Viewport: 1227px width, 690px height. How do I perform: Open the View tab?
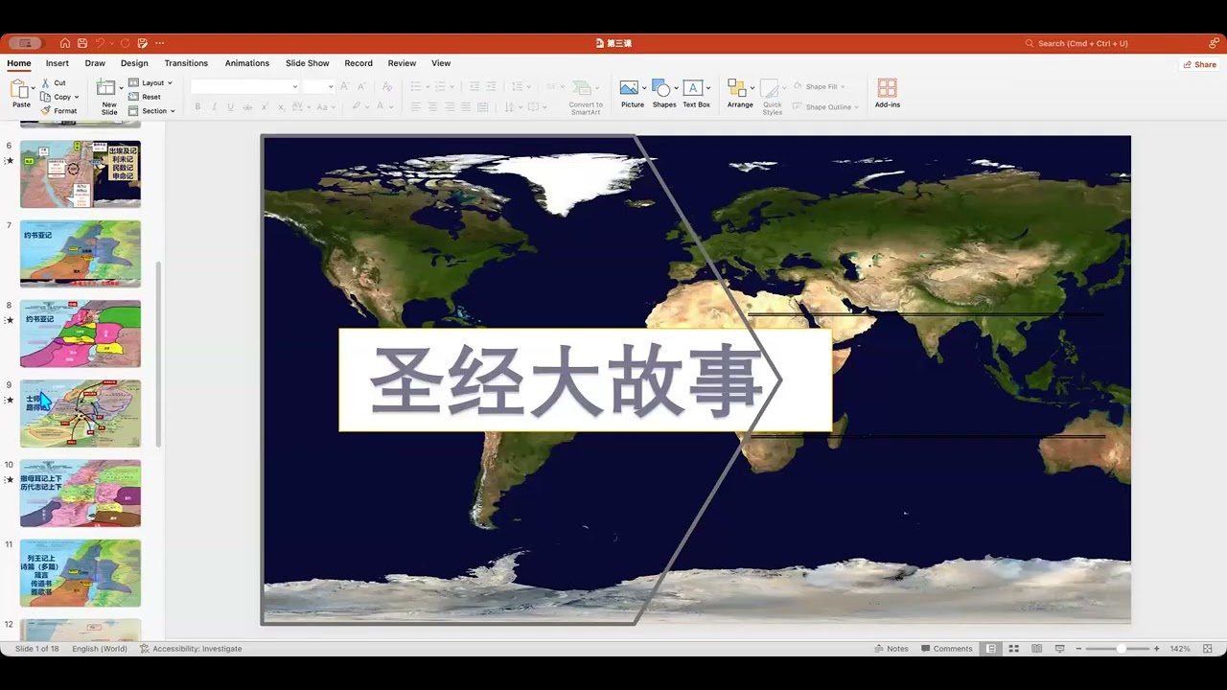tap(441, 63)
